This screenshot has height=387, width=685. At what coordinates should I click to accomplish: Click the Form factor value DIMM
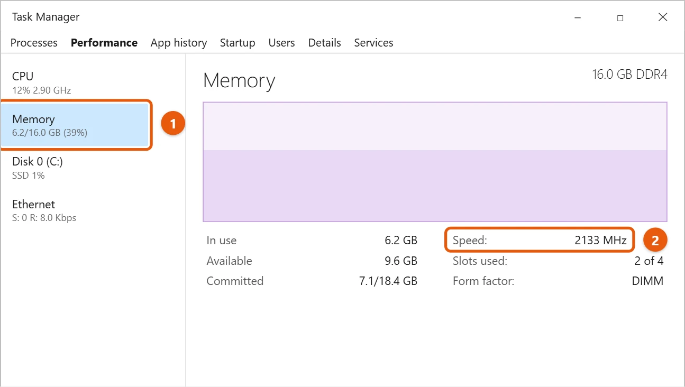(x=647, y=281)
